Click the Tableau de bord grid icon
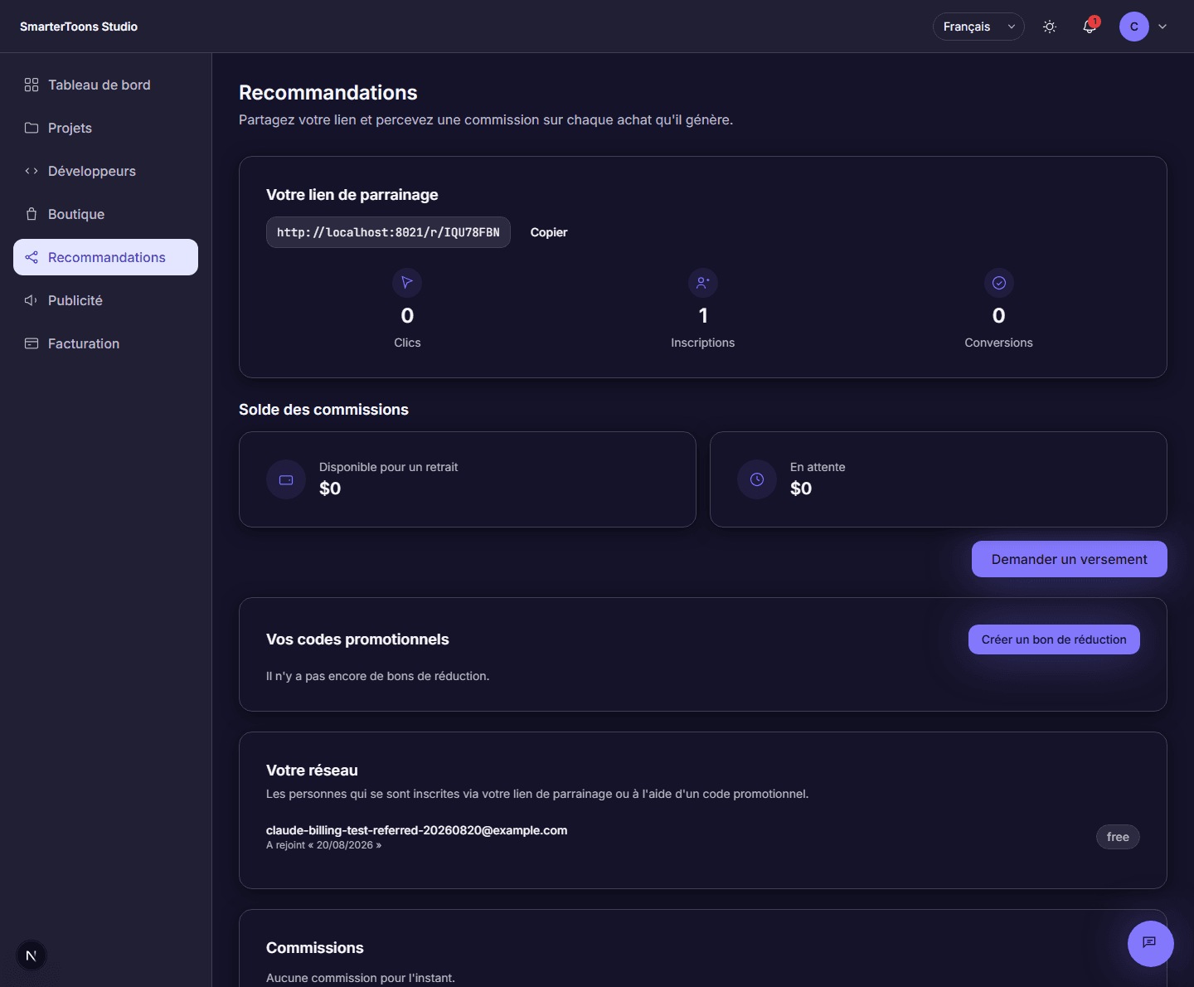This screenshot has width=1194, height=987. click(32, 85)
